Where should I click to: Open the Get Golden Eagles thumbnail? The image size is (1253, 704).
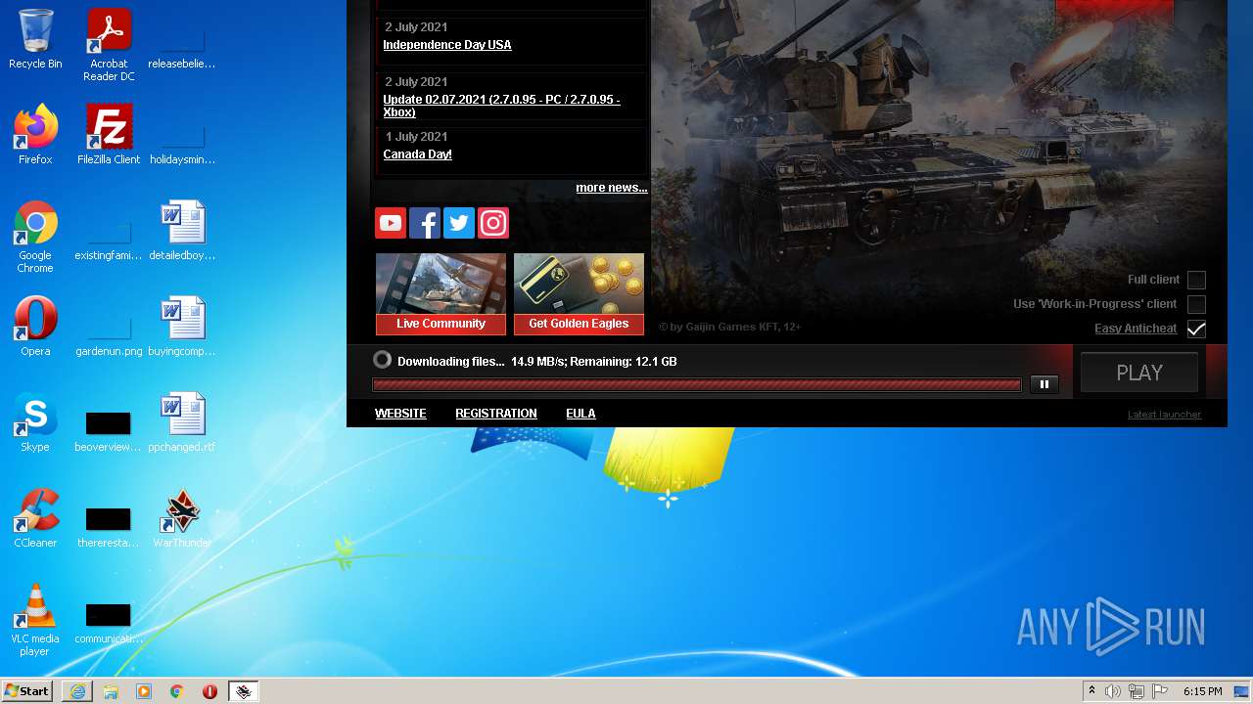(x=580, y=294)
